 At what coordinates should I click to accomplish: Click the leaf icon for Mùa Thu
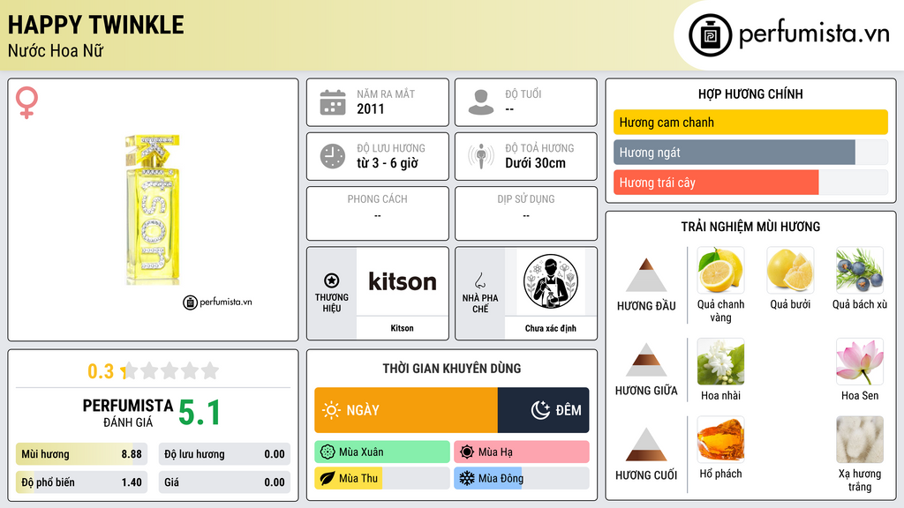pos(328,478)
